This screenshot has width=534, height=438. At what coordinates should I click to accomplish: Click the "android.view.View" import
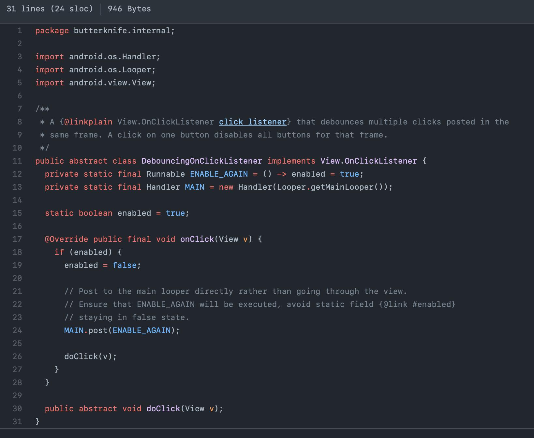coord(110,83)
